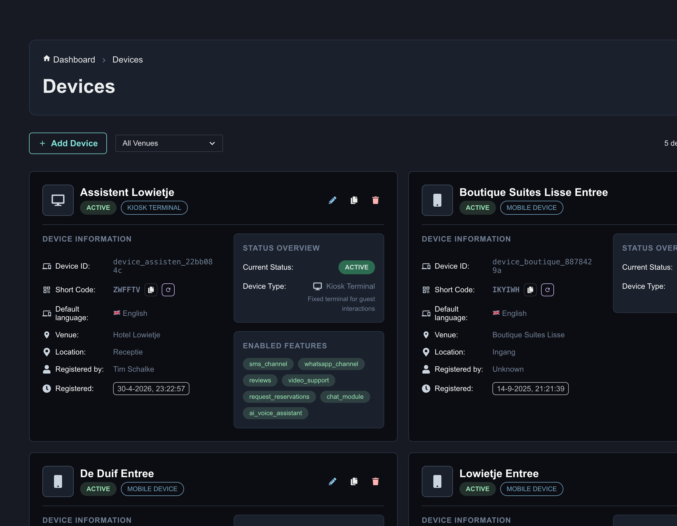
Task: Select the ai_voice_assistant feature tag
Action: (276, 413)
